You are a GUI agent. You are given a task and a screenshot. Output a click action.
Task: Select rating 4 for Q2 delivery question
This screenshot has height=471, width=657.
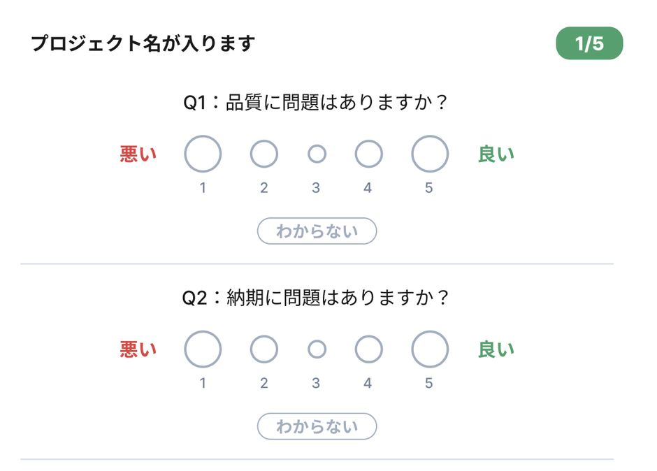click(368, 349)
